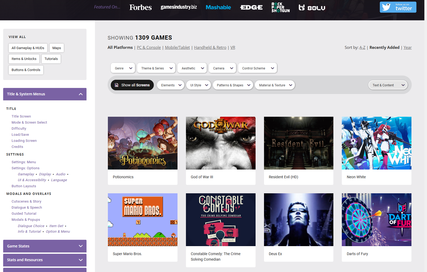Open the Button Layouts link
The width and height of the screenshot is (427, 272).
click(x=24, y=186)
